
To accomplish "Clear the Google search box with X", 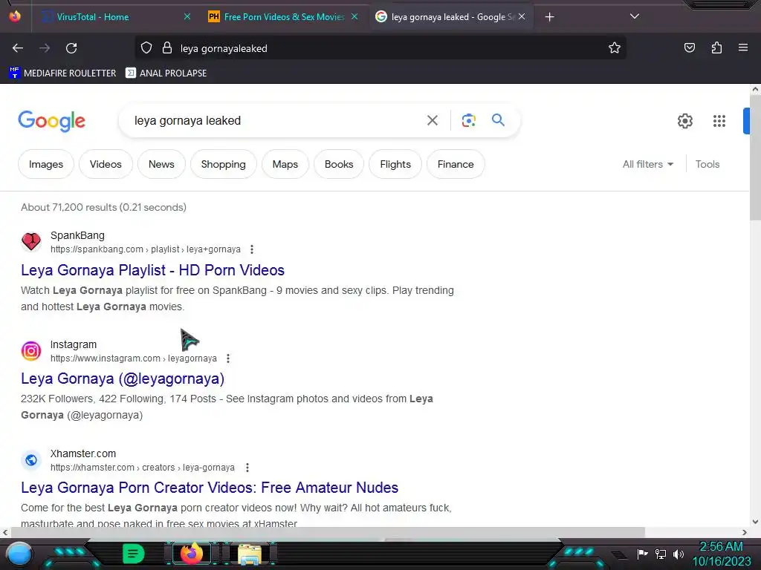I will (432, 120).
